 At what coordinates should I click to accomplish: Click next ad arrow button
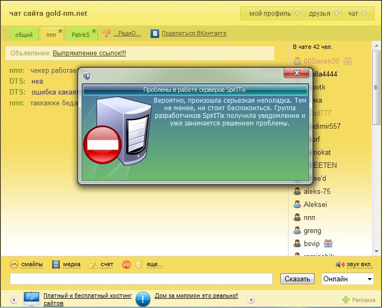[251, 300]
